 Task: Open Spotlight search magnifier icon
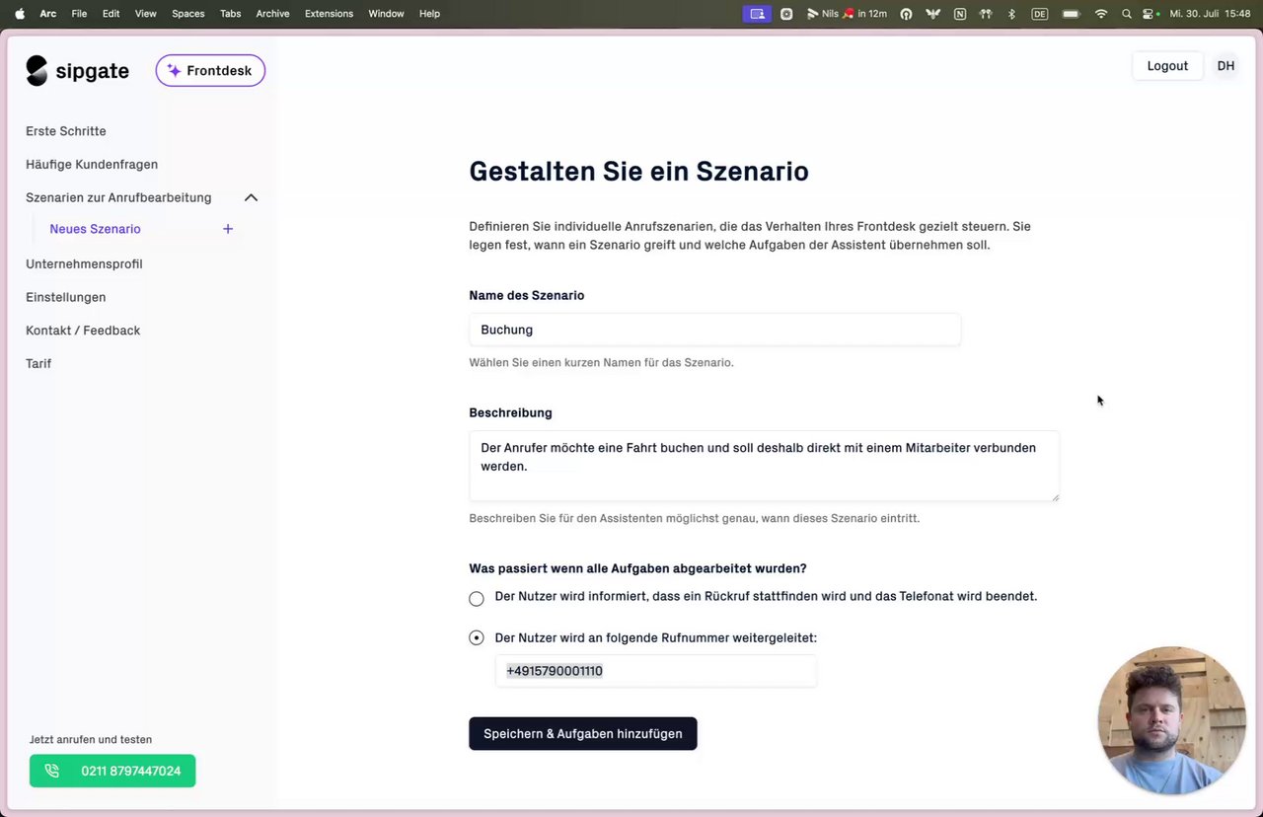click(x=1126, y=14)
